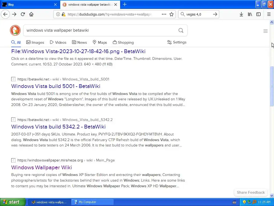This screenshot has height=206, width=274.
Task: Open the Windows Start menu
Action: pos(13,202)
